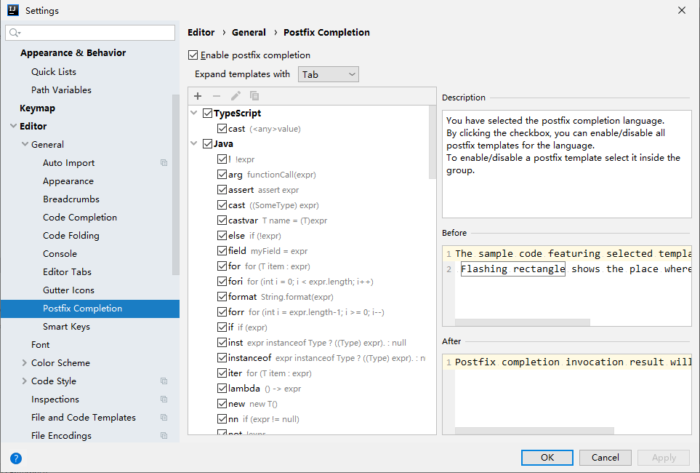Open Code Folding settings page
The image size is (700, 473).
point(71,236)
